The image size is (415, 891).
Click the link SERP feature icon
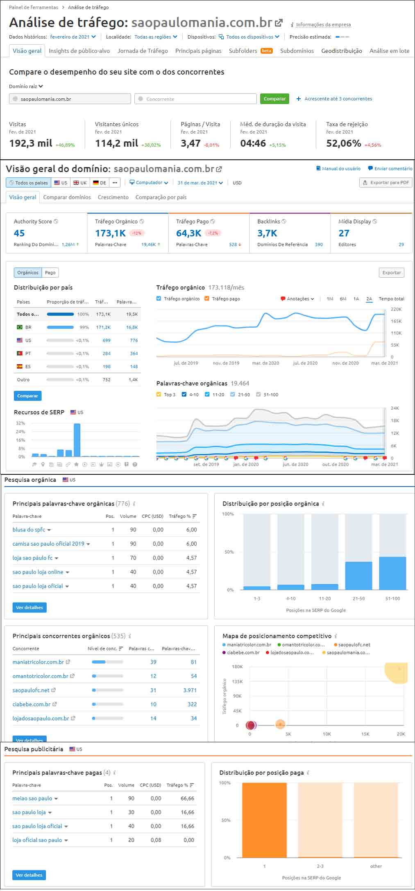click(x=68, y=465)
